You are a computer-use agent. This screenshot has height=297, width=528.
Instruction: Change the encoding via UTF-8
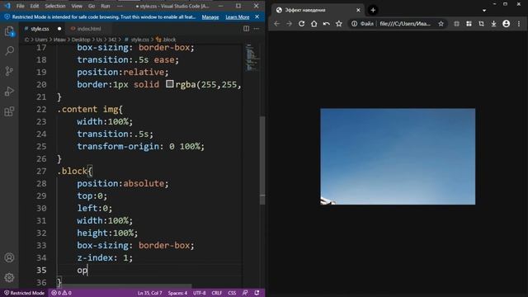pos(200,293)
